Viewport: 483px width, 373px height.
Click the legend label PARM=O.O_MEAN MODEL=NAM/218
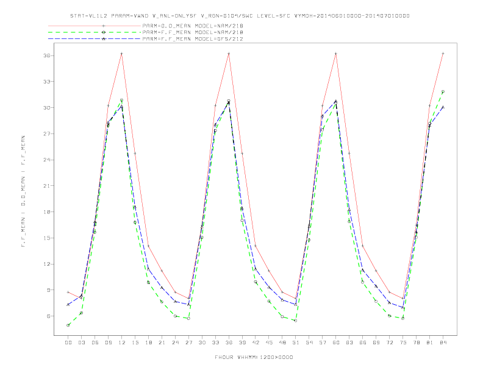coord(193,26)
